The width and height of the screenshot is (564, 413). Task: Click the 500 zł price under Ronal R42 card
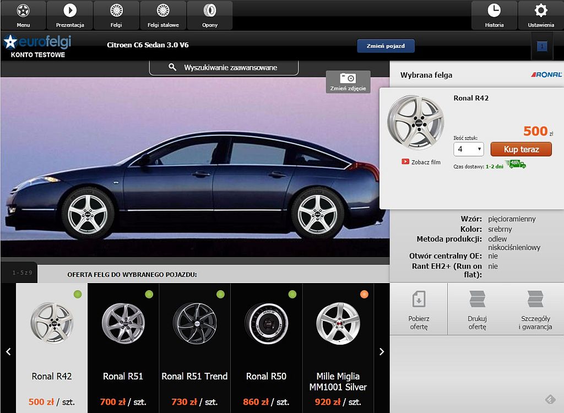[x=41, y=402]
